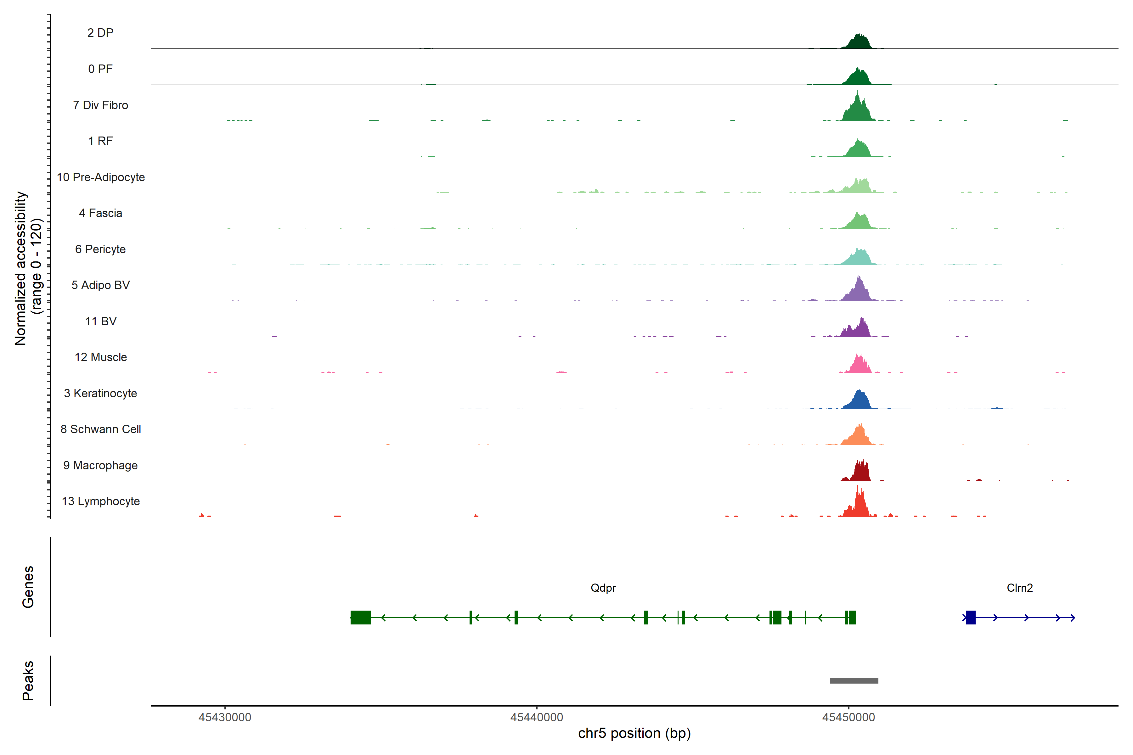Click the 10 Pre-Adipocyte track label
This screenshot has width=1133, height=755.
101,177
